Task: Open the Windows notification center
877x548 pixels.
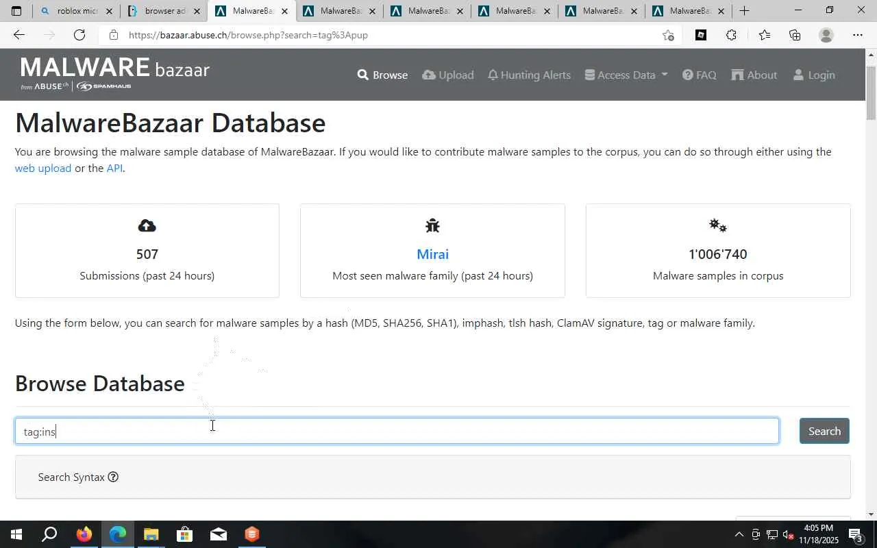Action: coord(856,534)
